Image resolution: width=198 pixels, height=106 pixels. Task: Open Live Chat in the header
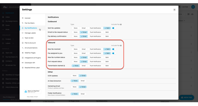point(183,7)
